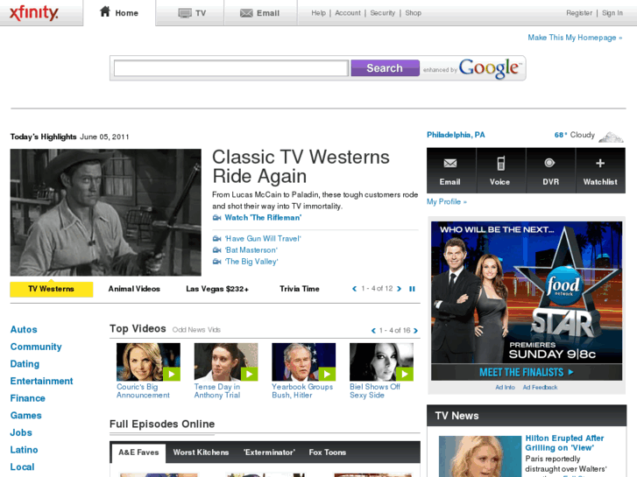The height and width of the screenshot is (477, 637).
Task: Select the Las Vegas $232+ highlight tab
Action: (x=217, y=289)
